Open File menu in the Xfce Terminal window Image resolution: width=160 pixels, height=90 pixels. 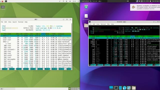point(90,24)
